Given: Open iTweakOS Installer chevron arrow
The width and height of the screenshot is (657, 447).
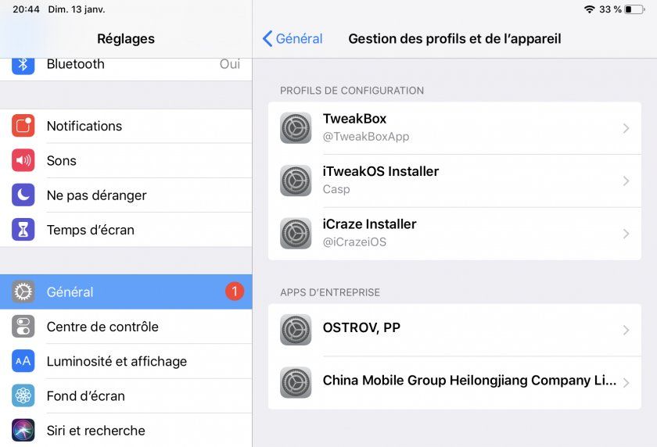Looking at the screenshot, I should pos(626,181).
